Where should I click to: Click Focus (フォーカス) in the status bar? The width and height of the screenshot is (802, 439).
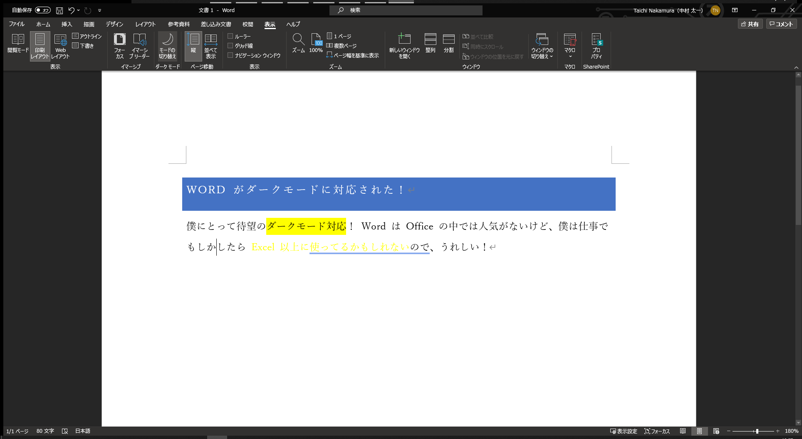657,431
